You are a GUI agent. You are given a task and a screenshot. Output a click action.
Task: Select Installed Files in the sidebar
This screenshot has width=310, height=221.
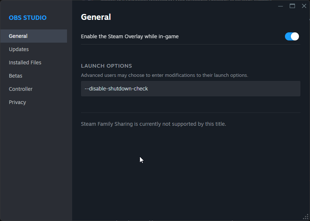click(x=25, y=63)
